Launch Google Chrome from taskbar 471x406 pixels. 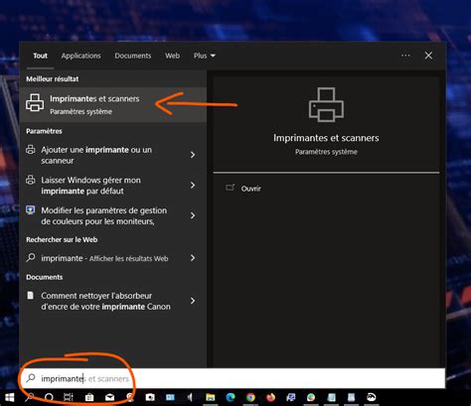(x=250, y=397)
